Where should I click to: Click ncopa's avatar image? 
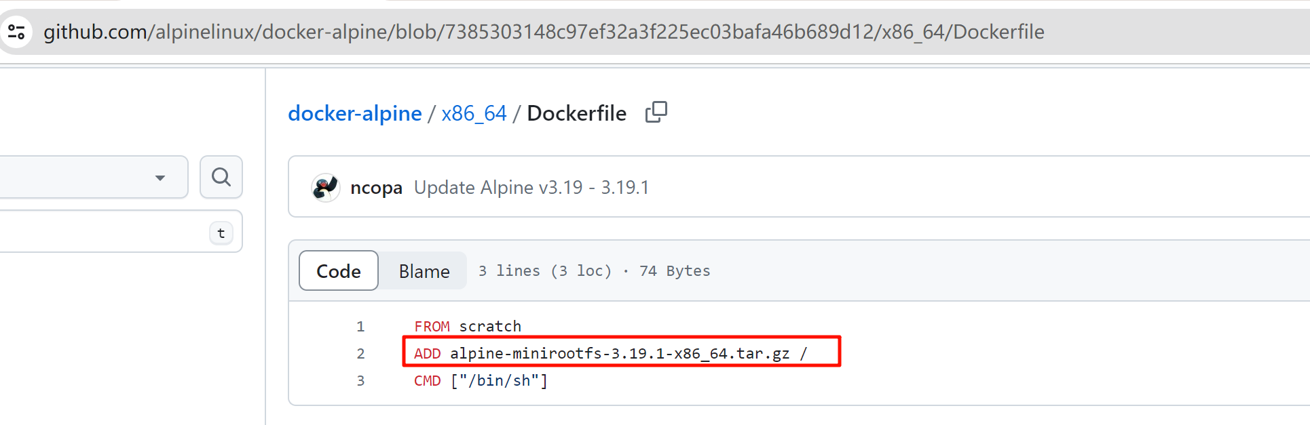[x=325, y=188]
